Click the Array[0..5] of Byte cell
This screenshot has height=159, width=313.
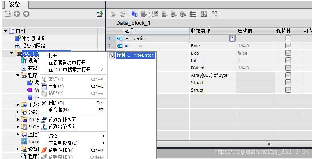pyautogui.click(x=212, y=75)
